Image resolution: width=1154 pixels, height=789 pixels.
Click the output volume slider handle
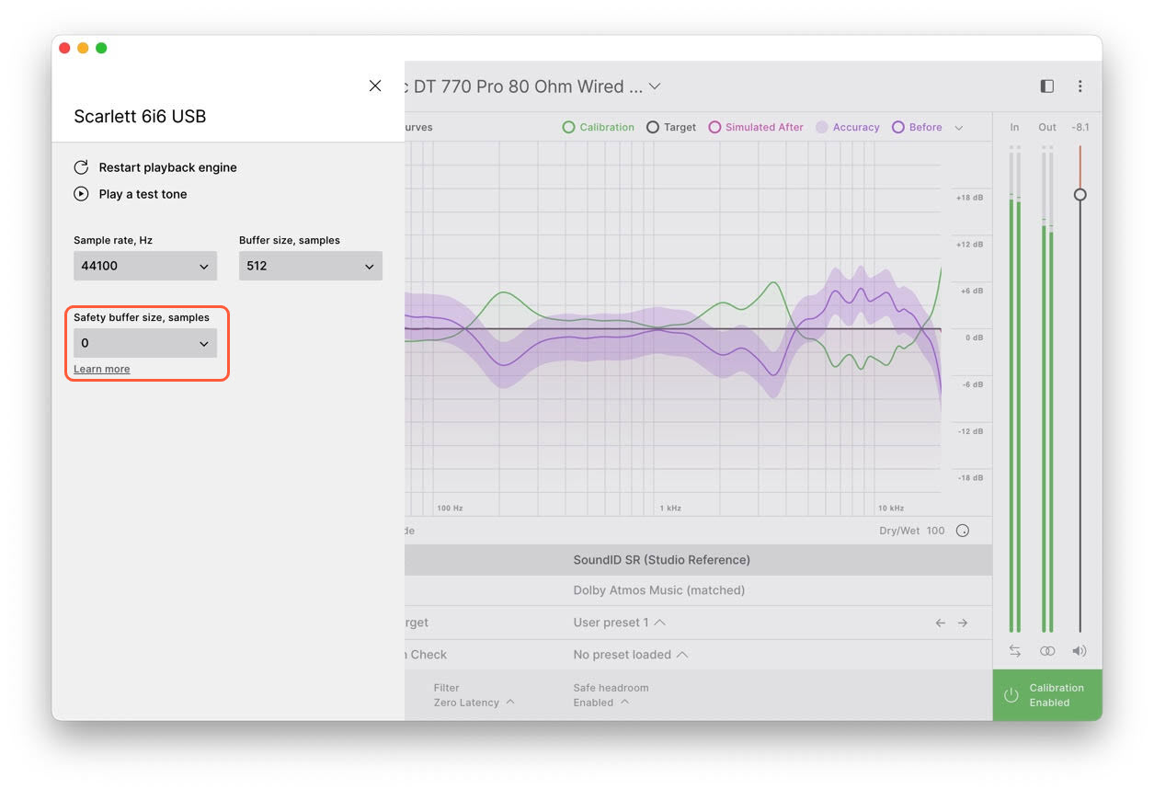pos(1080,195)
